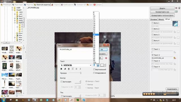Select the italic text style icon
The height and width of the screenshot is (102, 181).
pyautogui.click(x=65, y=69)
